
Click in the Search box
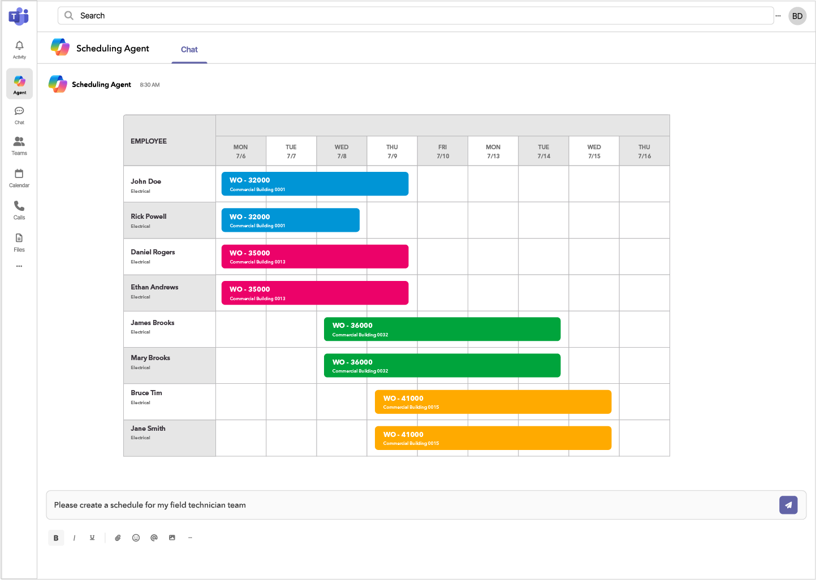coord(416,16)
